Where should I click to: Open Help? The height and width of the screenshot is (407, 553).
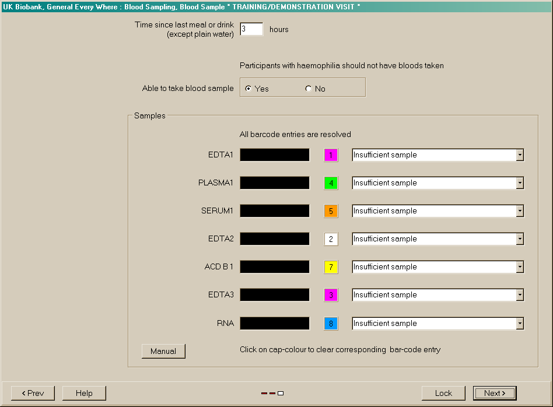tap(84, 393)
